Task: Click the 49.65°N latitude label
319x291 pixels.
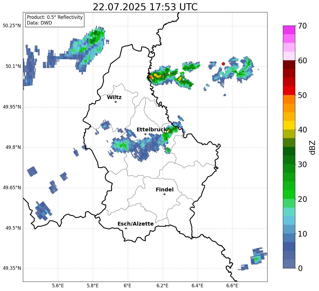Action: [12, 188]
